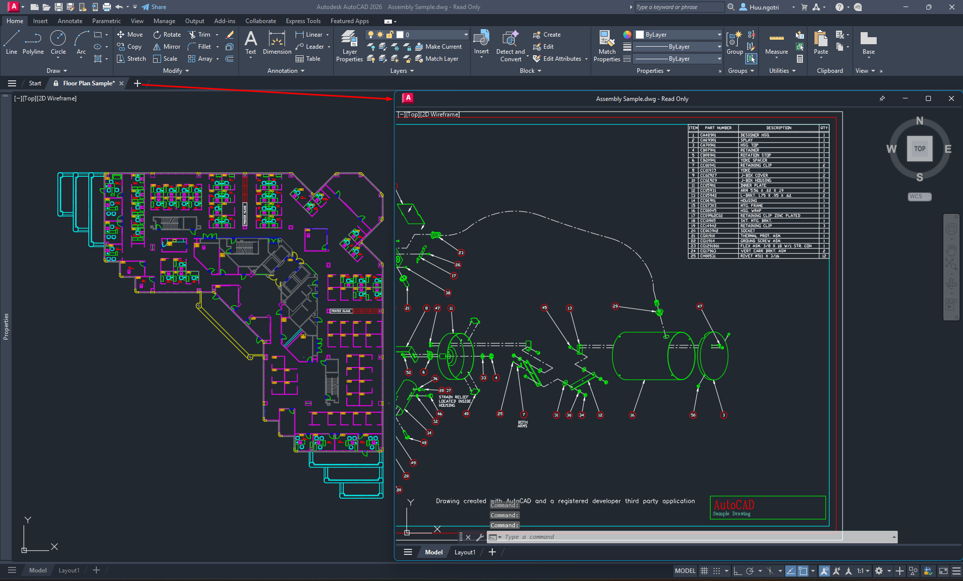Open Huu.ngotri account dropdown

(x=793, y=7)
